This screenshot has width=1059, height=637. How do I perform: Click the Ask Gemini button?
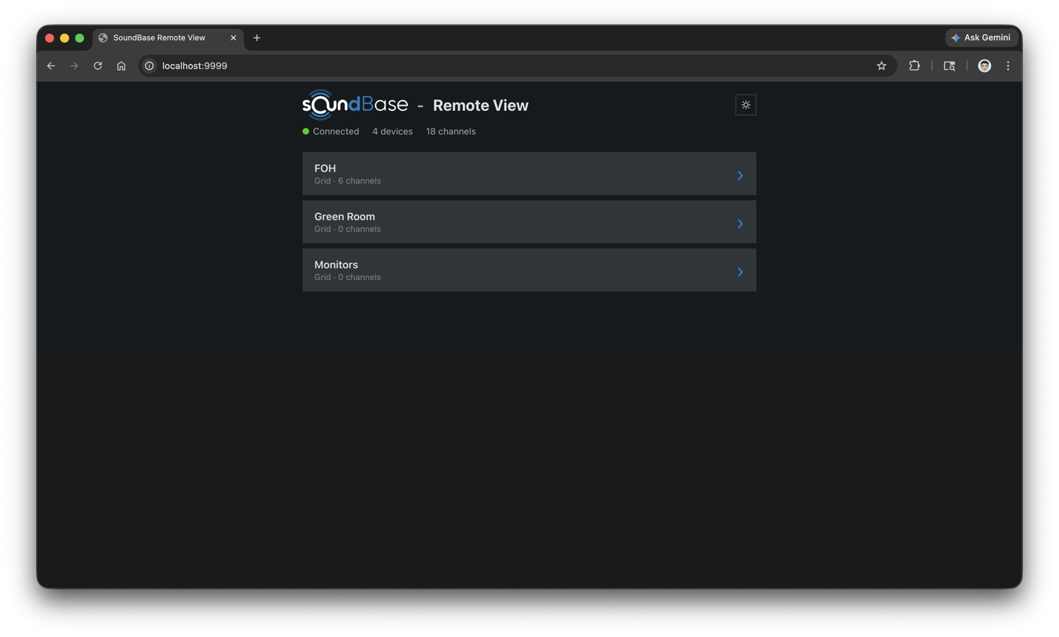981,37
